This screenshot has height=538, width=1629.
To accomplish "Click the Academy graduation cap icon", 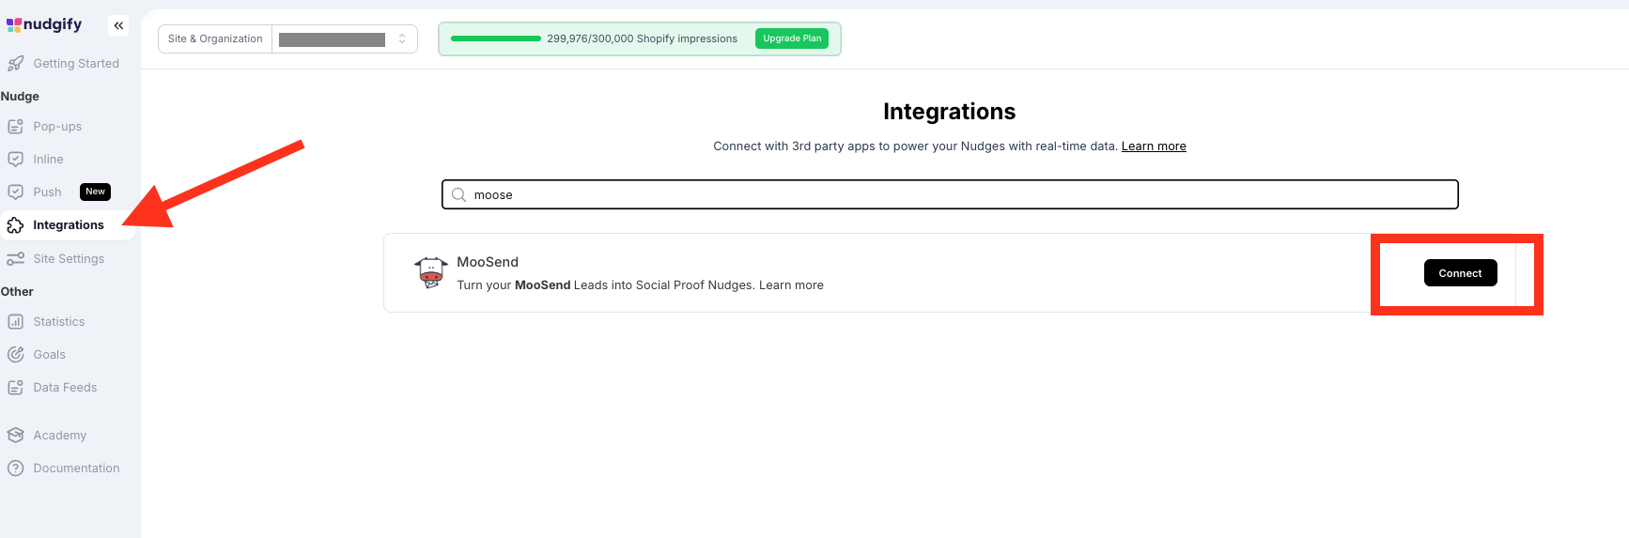I will pos(16,436).
